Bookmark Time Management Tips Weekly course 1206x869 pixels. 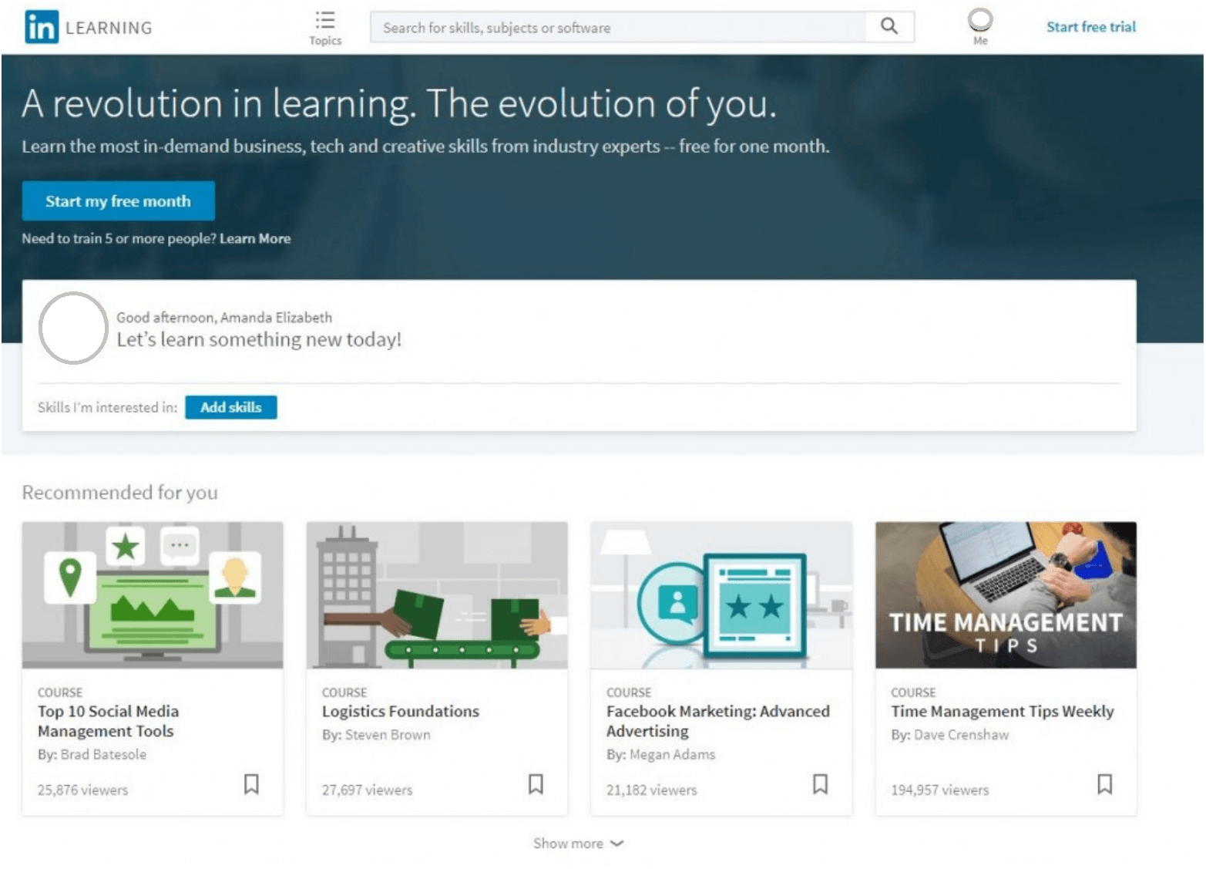pos(1105,784)
